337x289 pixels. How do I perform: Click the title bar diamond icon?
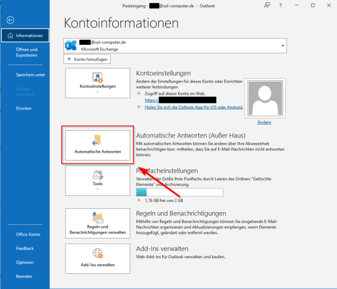click(266, 5)
